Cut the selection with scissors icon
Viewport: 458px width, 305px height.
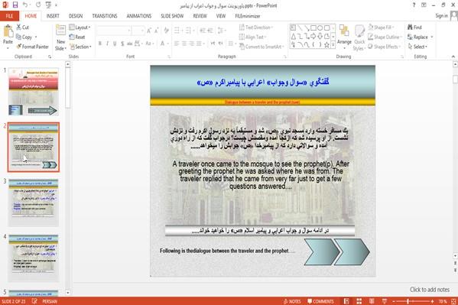point(18,28)
